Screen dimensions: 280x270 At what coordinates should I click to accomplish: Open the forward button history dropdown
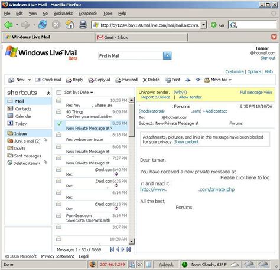click(34, 25)
